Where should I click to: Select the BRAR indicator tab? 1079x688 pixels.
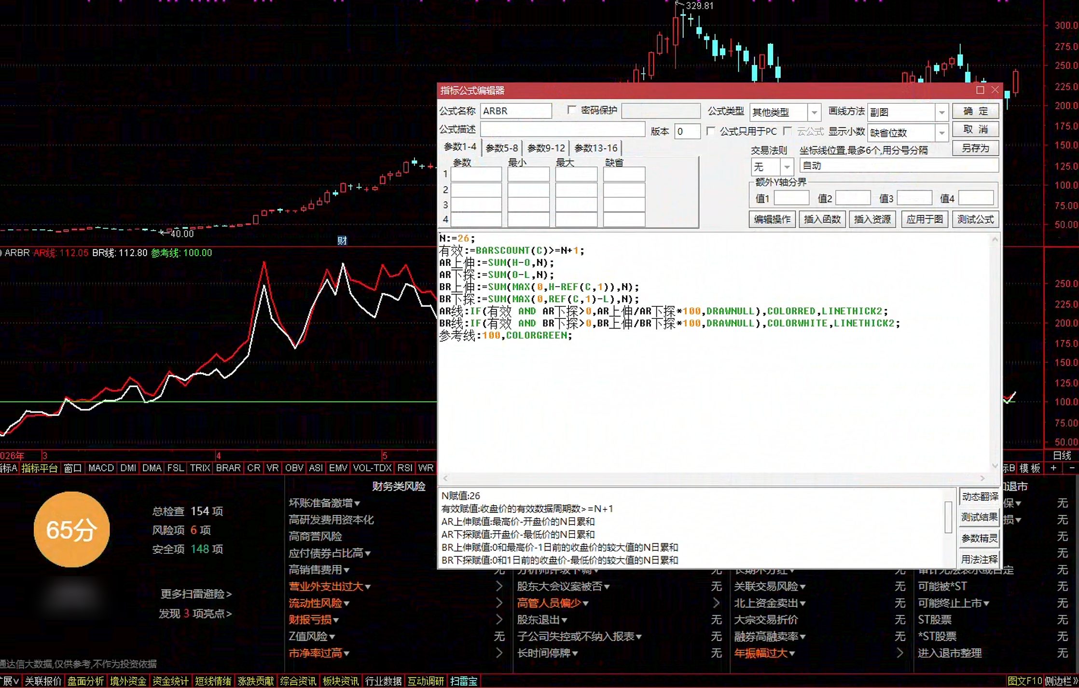(228, 468)
